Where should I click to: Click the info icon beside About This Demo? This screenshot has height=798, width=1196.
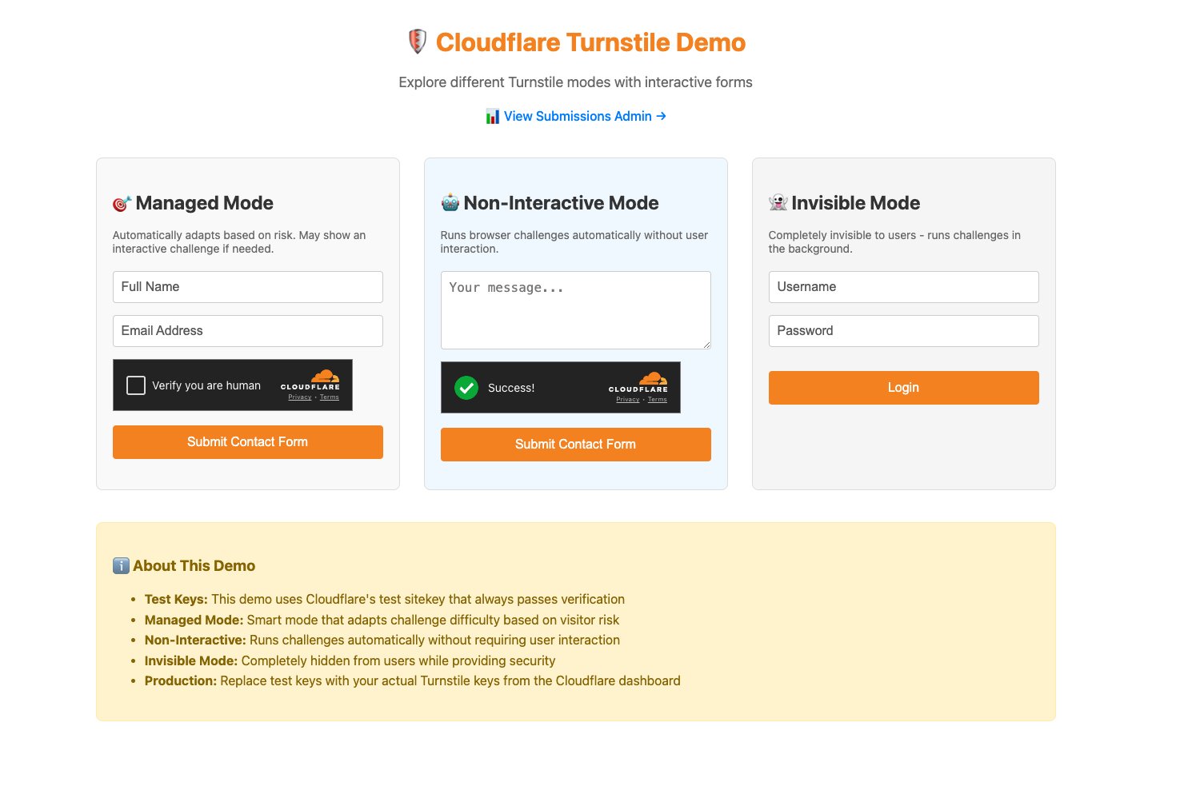pyautogui.click(x=121, y=566)
